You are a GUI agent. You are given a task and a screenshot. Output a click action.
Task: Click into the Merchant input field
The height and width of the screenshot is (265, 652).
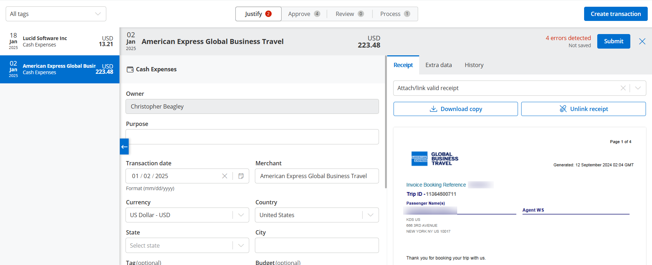click(x=317, y=176)
